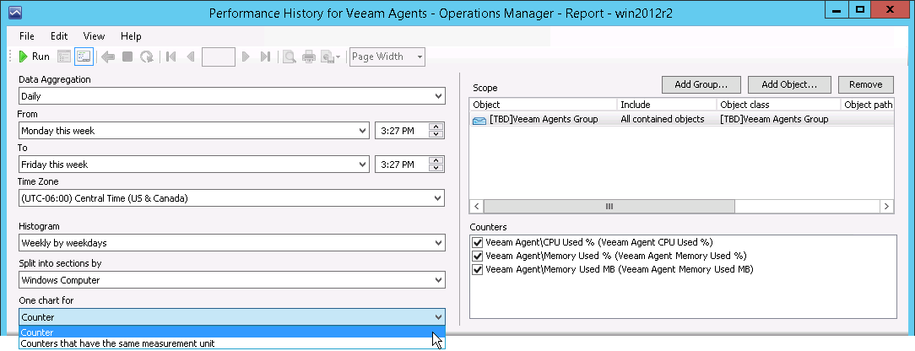Click the Add Object... button

[789, 84]
